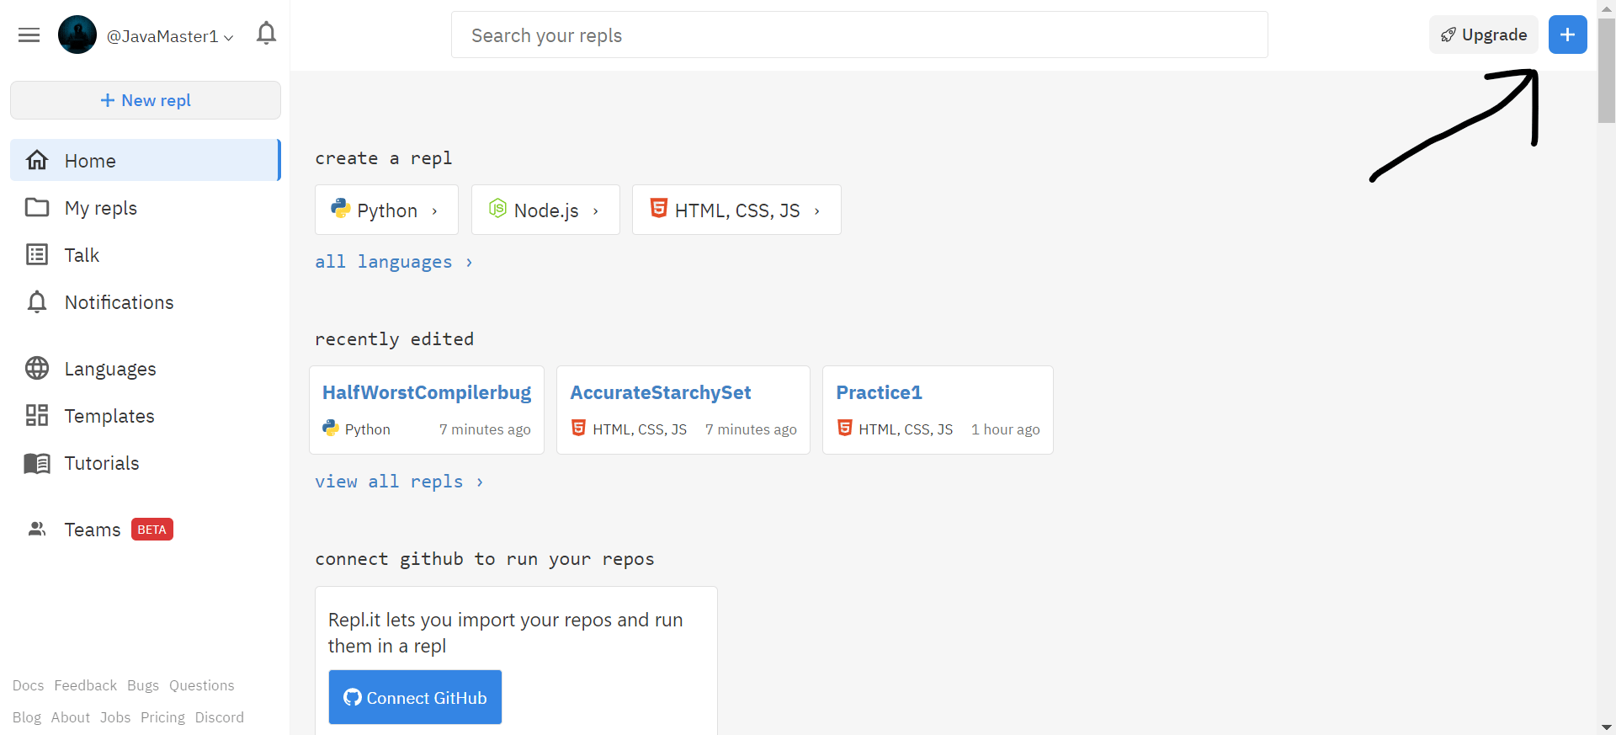Click the Connect GitHub button
The width and height of the screenshot is (1616, 735).
[415, 697]
